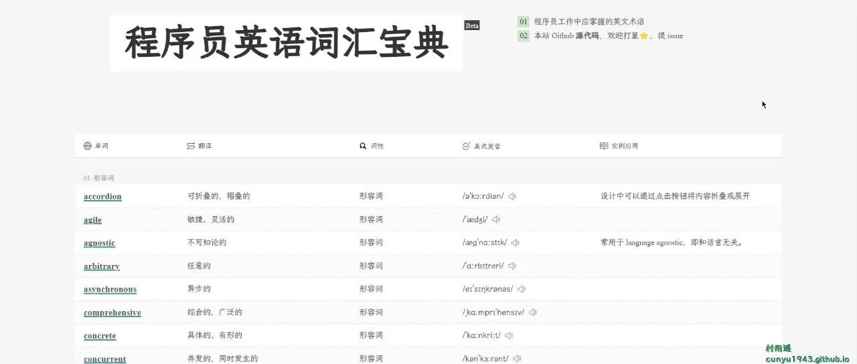The height and width of the screenshot is (364, 857).
Task: Click the translation 综合的、广泛的
Action: coord(214,312)
